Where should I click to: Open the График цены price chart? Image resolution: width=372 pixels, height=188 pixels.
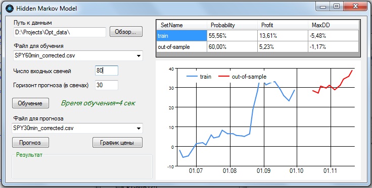[x=117, y=143]
